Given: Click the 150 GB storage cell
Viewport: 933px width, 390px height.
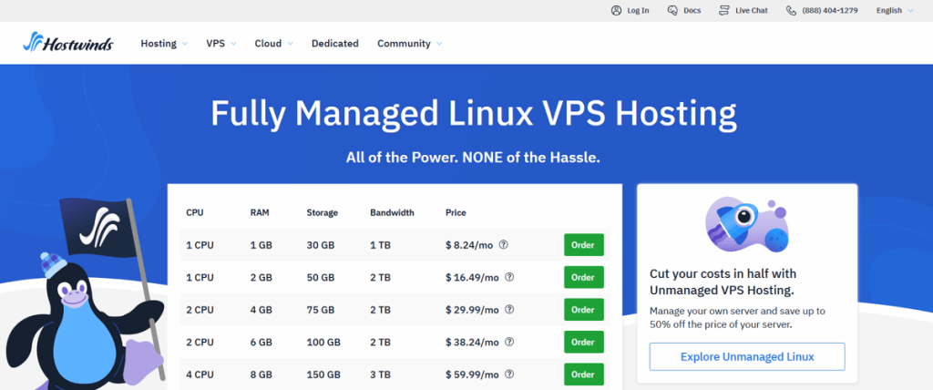Looking at the screenshot, I should (x=323, y=375).
